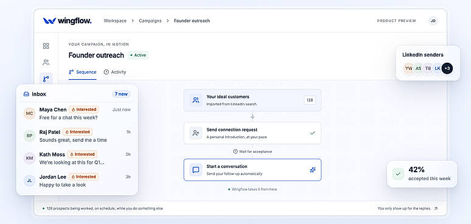The image size is (471, 224).
Task: Click the RP avatar for Raj Patel
Action: (29, 136)
